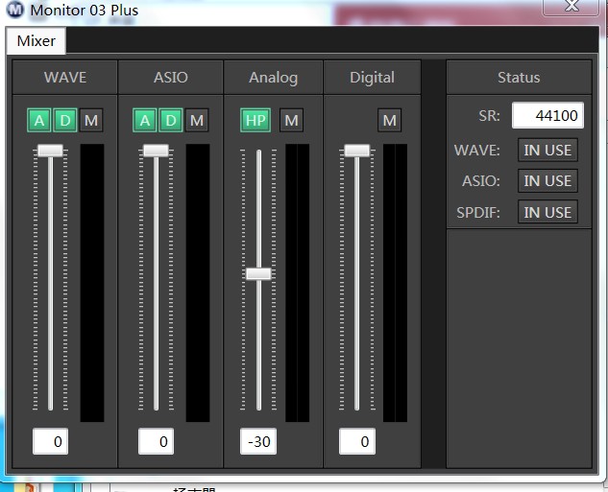Click the ASIO status IN USE button

[547, 181]
